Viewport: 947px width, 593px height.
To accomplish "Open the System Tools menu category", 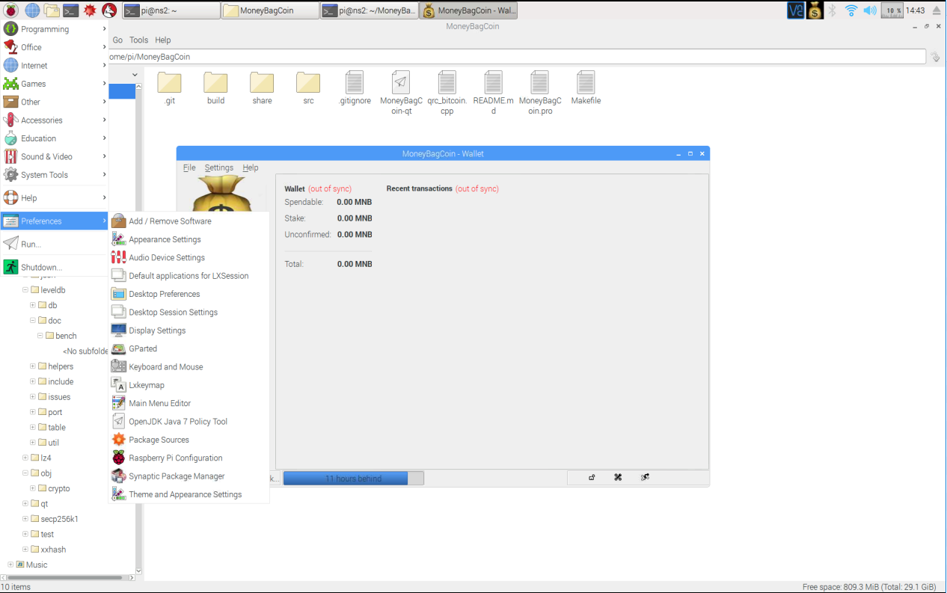I will (55, 175).
